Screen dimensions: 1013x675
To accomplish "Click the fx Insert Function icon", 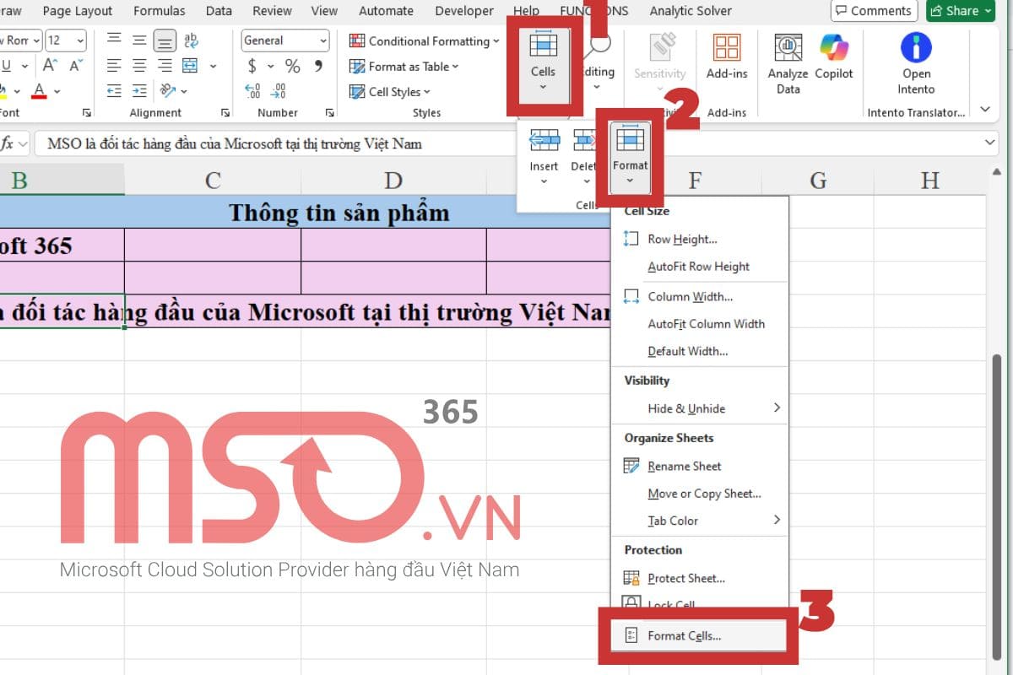I will click(8, 143).
